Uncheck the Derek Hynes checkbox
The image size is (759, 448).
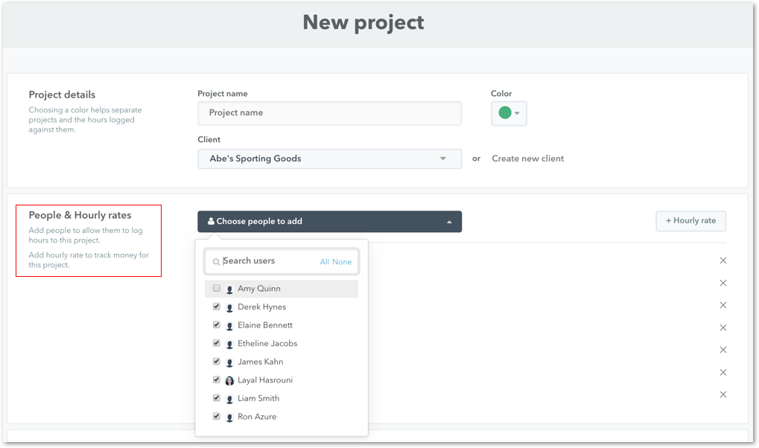coord(217,307)
